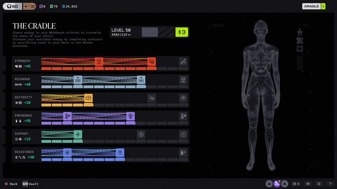Select the RESISTANCE stat row label
Viewport: 337px width, 189px height.
[x=24, y=152]
